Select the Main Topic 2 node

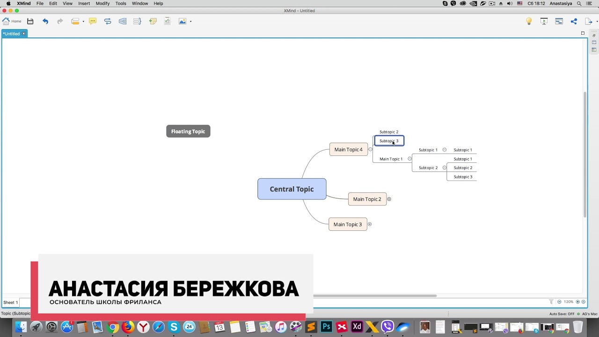coord(367,199)
